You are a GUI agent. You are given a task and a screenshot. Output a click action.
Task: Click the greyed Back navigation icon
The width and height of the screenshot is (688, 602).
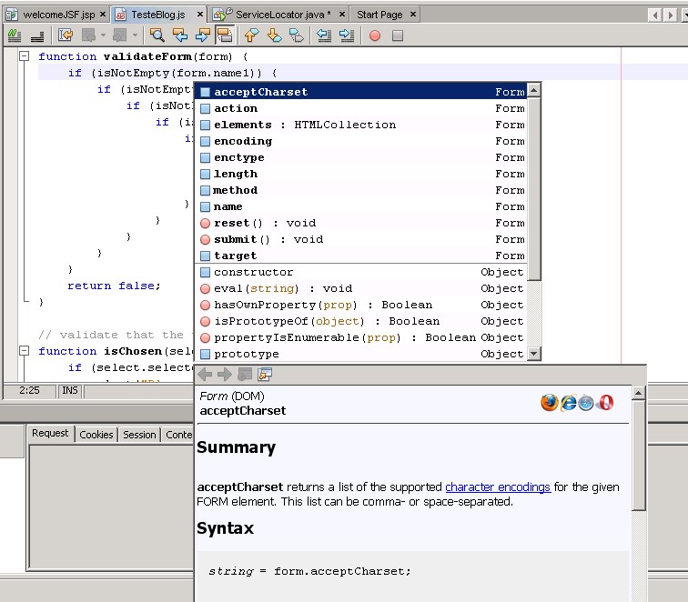88,35
